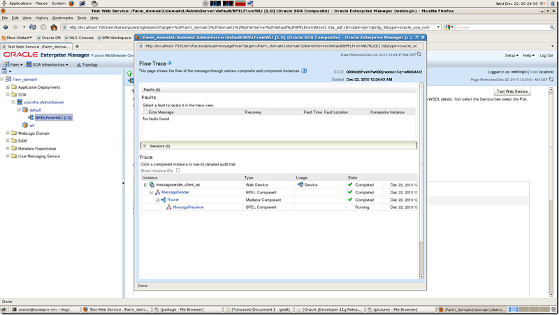
Task: Open the navigation tree view menu icon
Action: click(6, 71)
